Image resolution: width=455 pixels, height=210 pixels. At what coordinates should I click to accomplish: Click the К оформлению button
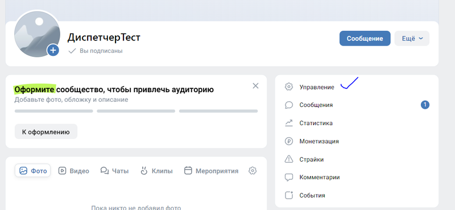click(x=46, y=131)
